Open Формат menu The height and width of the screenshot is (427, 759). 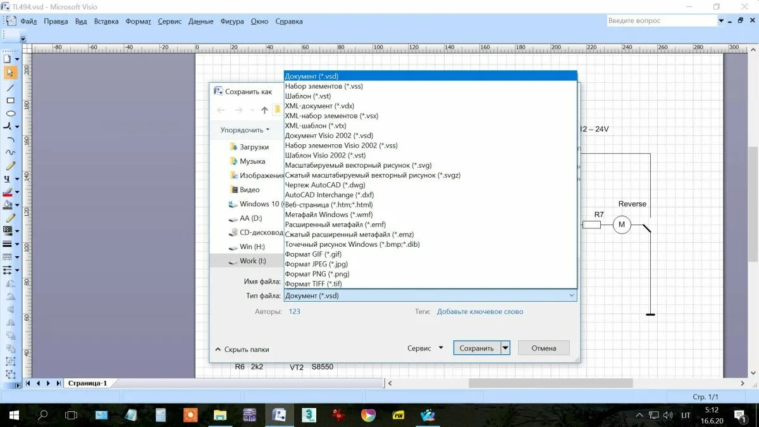(138, 21)
